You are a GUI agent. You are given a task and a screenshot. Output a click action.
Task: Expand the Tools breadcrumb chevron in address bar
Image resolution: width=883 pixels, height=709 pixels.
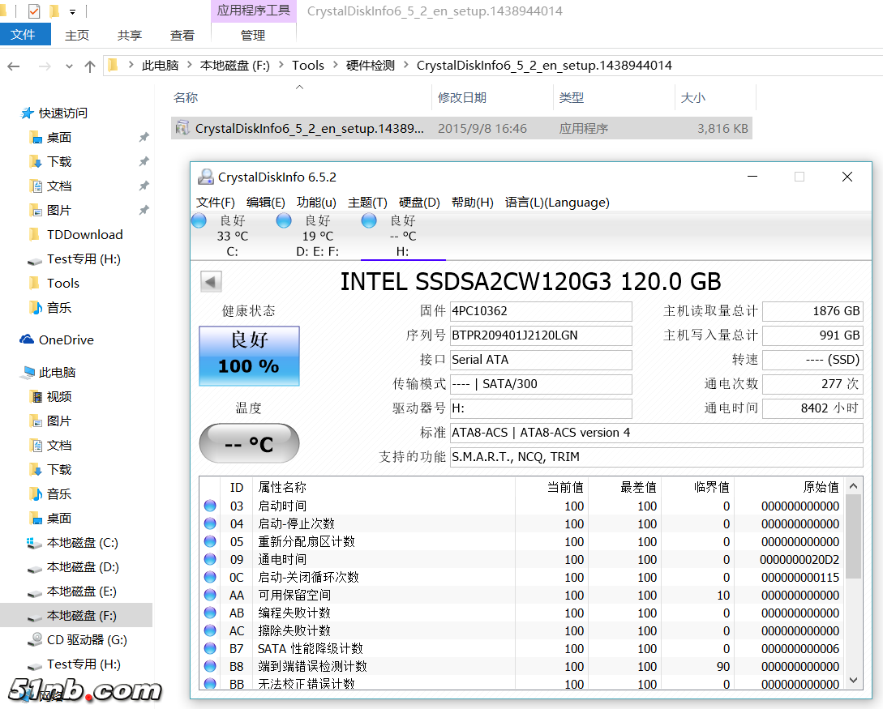click(335, 66)
